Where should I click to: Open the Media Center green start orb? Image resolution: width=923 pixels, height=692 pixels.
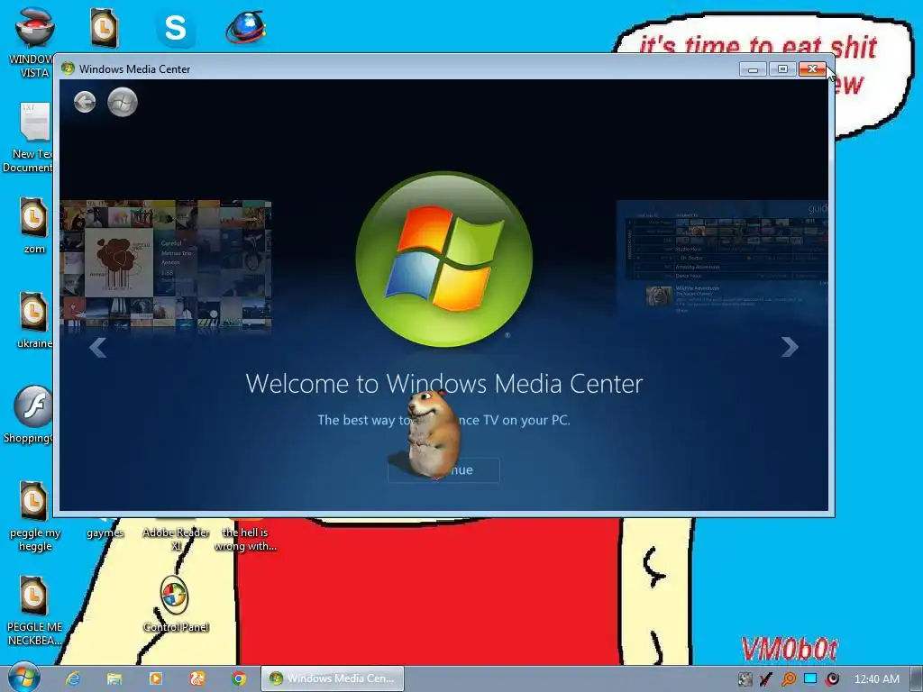tap(123, 102)
